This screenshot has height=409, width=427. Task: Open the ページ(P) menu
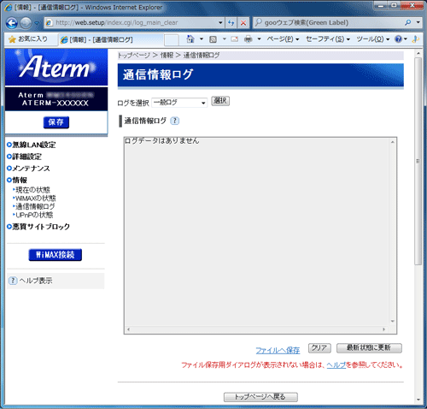[x=283, y=39]
